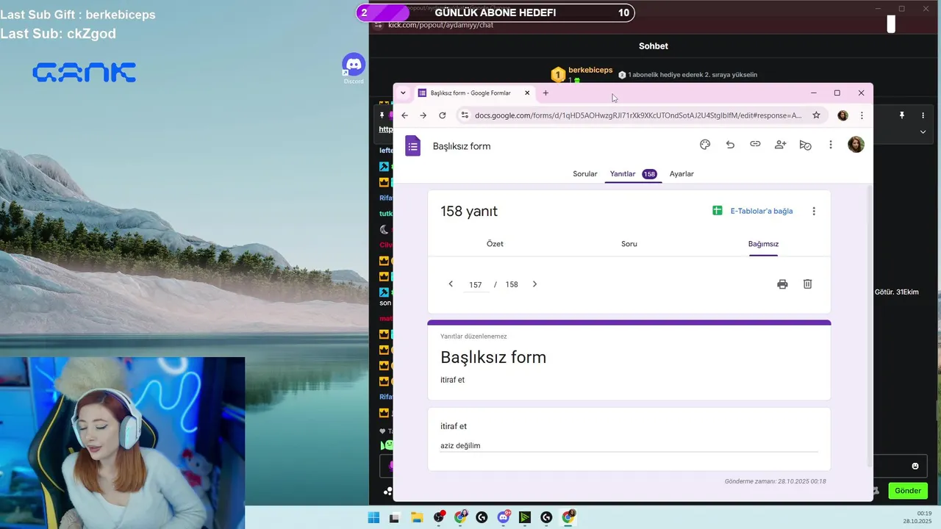Click the emoji icon in Kick chat input

[915, 466]
